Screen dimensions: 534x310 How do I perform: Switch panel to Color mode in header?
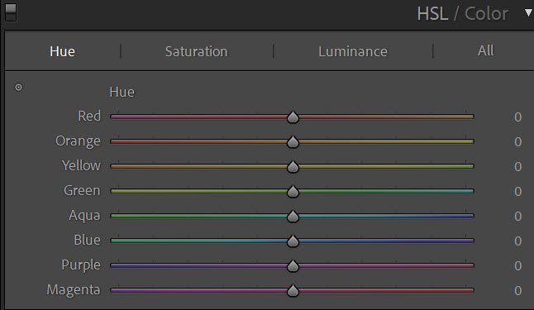[x=486, y=14]
